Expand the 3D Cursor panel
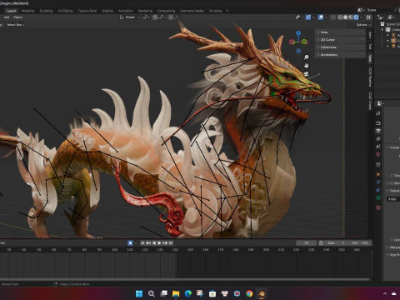Viewport: 400px width, 300px height. coord(340,40)
